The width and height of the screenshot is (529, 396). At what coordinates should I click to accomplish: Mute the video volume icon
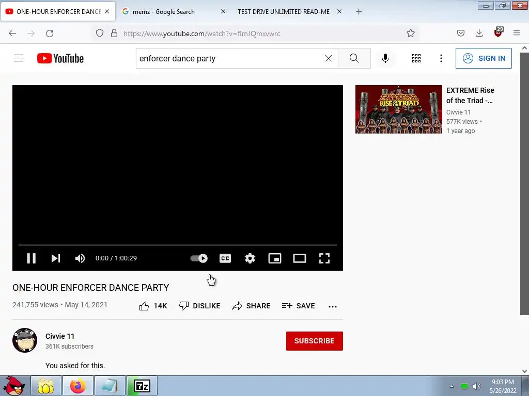coord(80,258)
